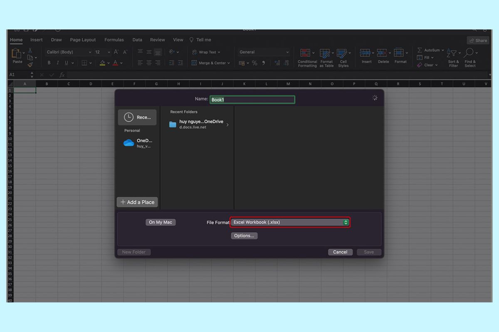Select Recent in the save dialog sidebar
The height and width of the screenshot is (332, 499).
(137, 117)
